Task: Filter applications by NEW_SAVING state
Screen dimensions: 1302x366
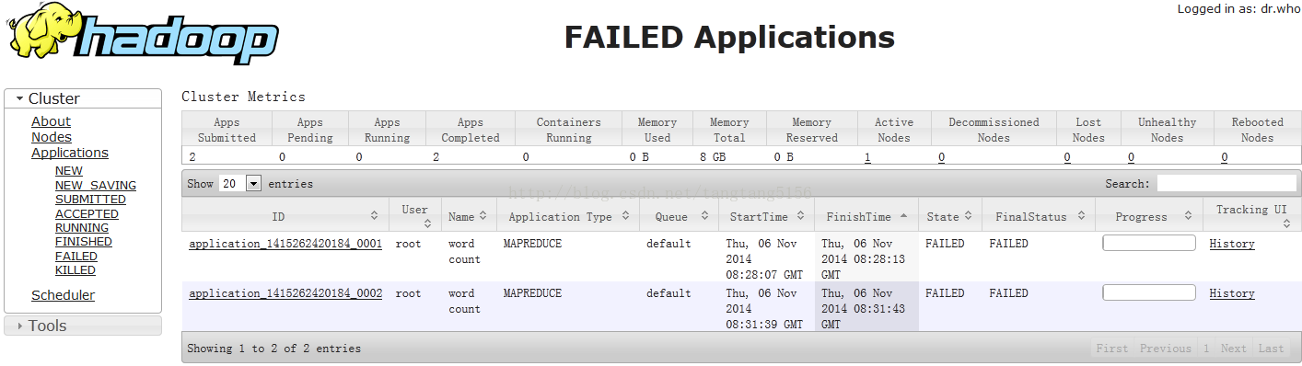Action: (x=96, y=185)
